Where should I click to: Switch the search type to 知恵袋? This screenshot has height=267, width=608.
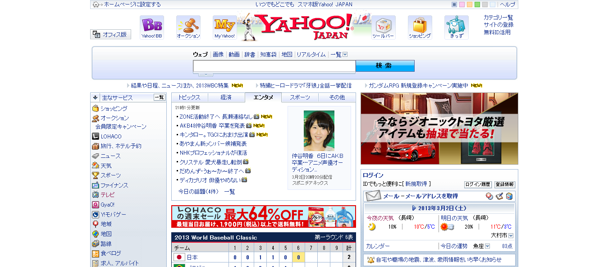tap(268, 55)
